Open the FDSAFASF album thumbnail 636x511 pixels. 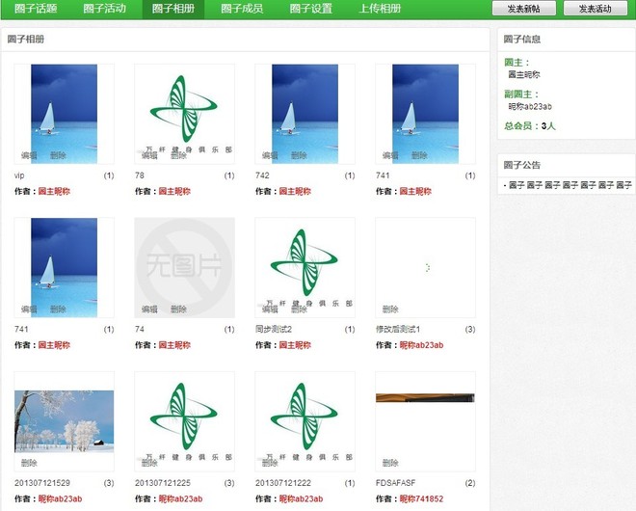tap(425, 397)
